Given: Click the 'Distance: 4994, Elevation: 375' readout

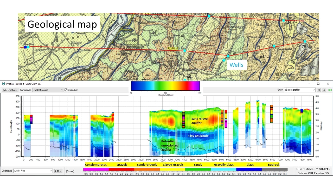Looking at the screenshot, I should click(313, 173).
